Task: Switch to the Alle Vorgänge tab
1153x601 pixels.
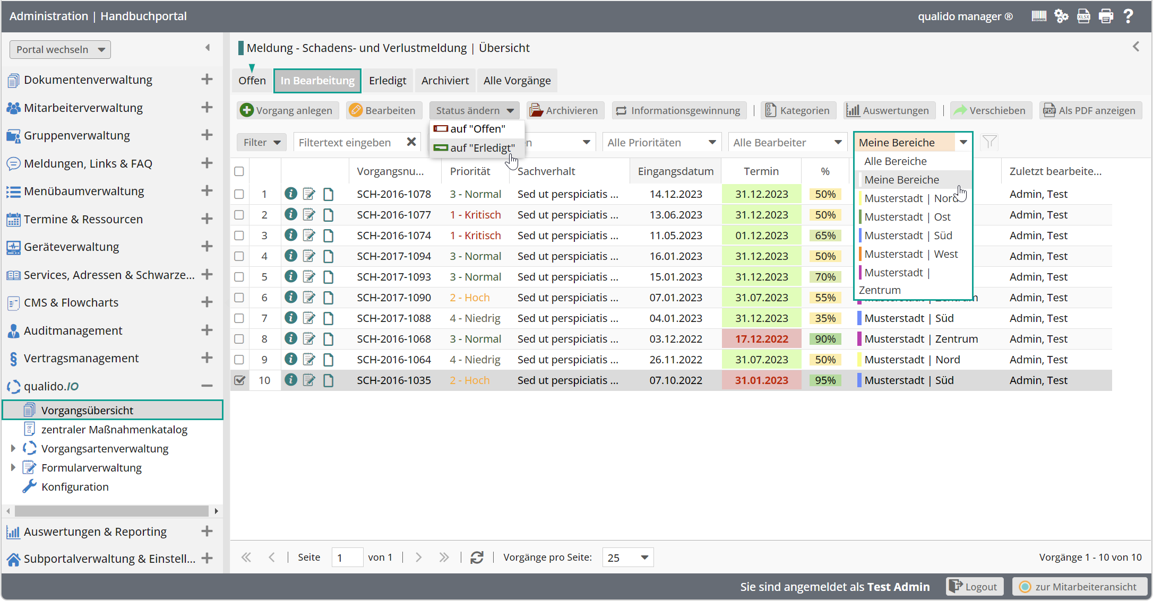Action: click(517, 81)
